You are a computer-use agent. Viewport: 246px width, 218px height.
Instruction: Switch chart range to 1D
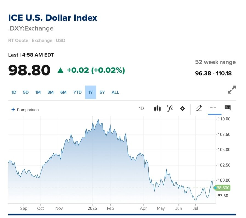14,92
